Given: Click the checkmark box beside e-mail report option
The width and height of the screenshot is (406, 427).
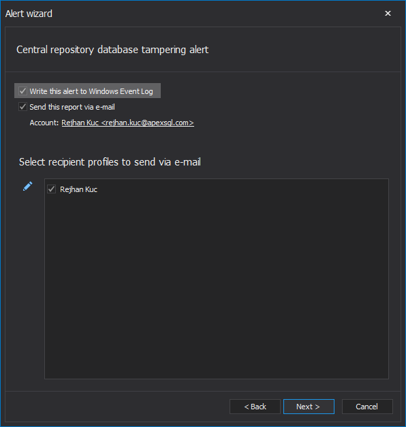Looking at the screenshot, I should click(22, 107).
